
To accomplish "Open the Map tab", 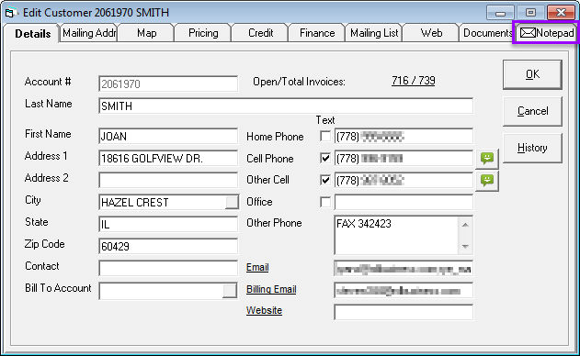I will point(146,33).
